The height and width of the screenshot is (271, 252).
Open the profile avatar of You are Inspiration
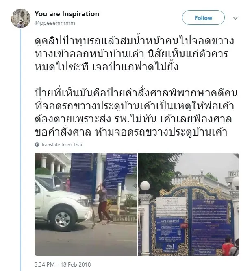coord(21,18)
